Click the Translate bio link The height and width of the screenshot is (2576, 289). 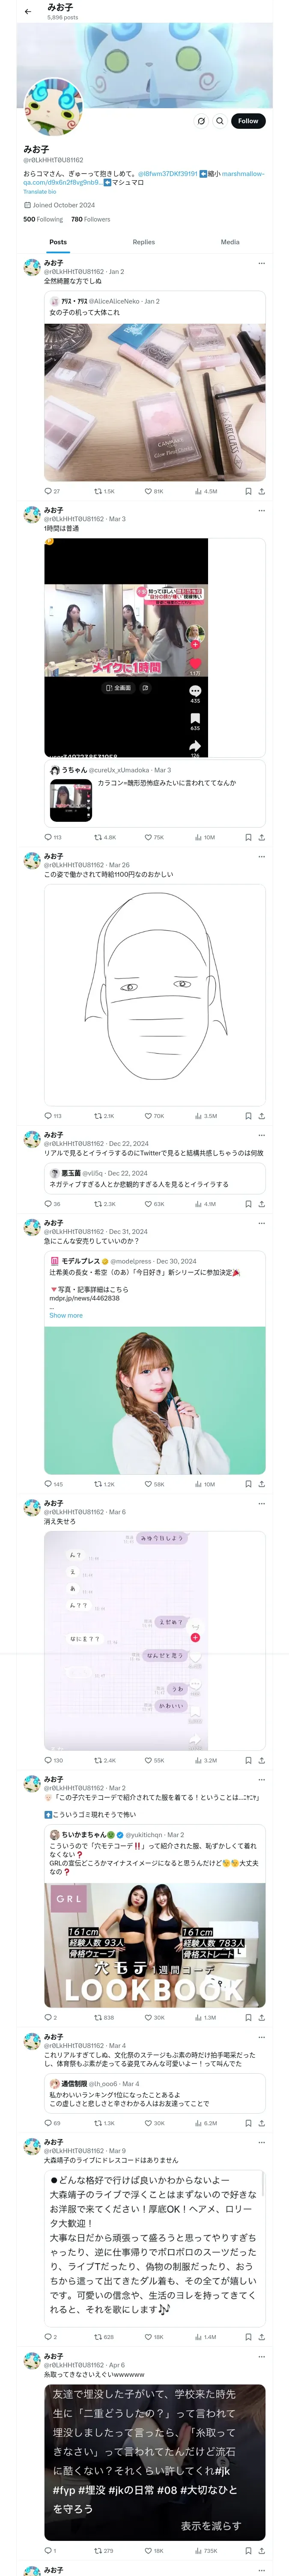click(40, 192)
